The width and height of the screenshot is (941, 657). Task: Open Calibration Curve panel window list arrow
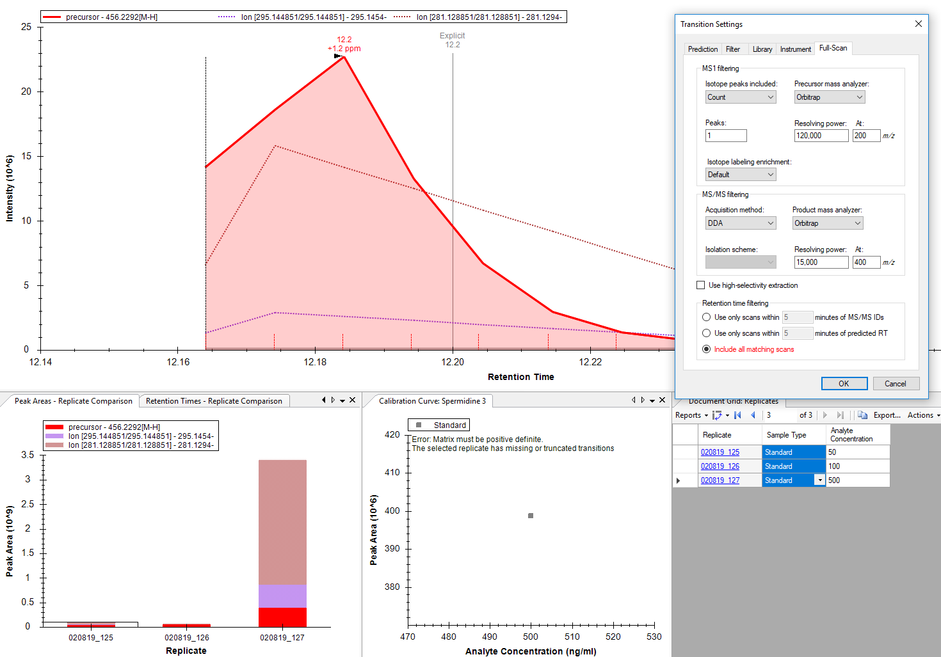pos(652,400)
